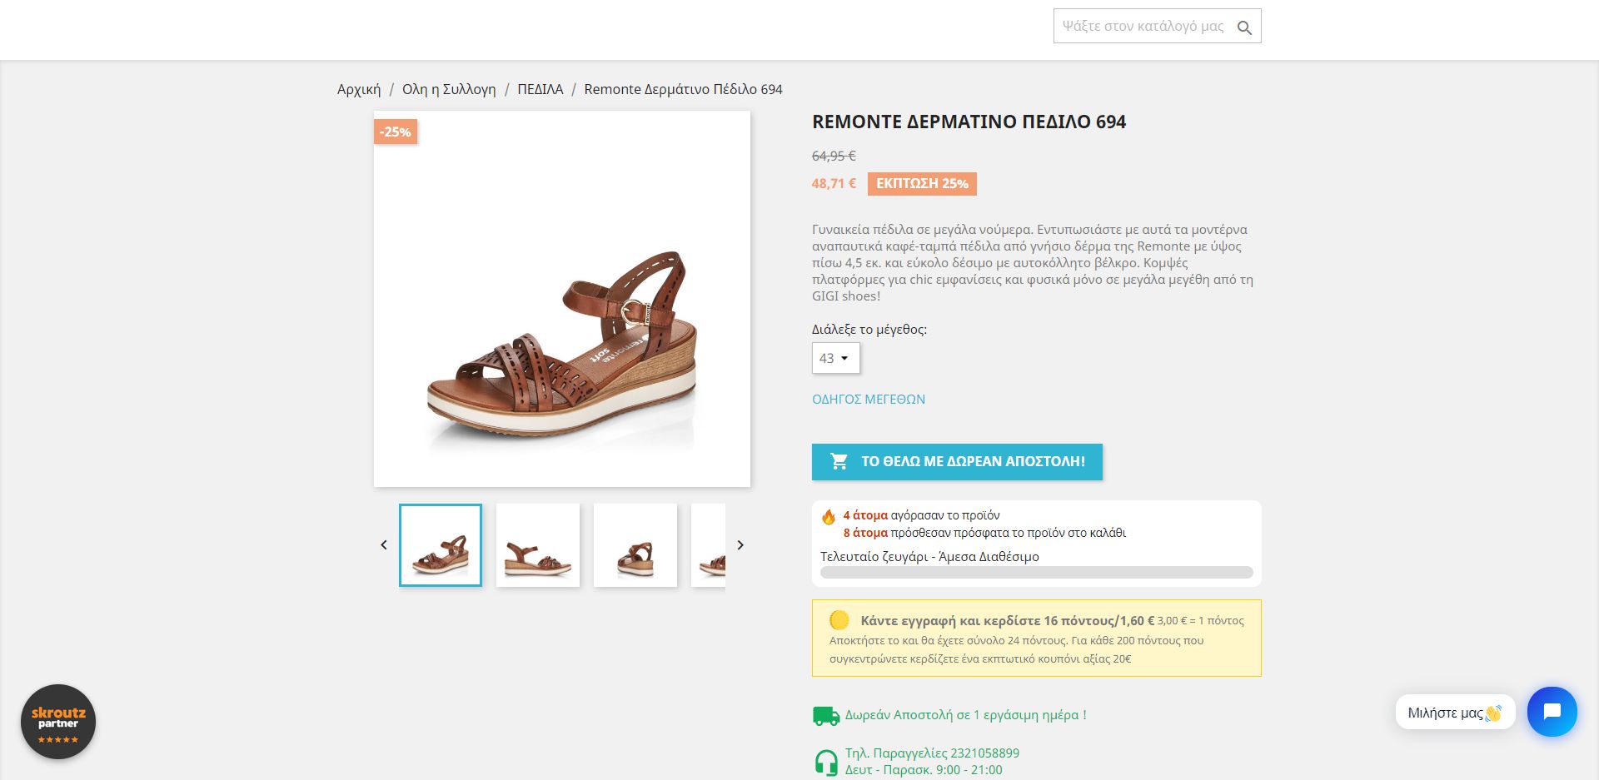Click the gold coin points icon
The image size is (1599, 780).
click(x=839, y=620)
